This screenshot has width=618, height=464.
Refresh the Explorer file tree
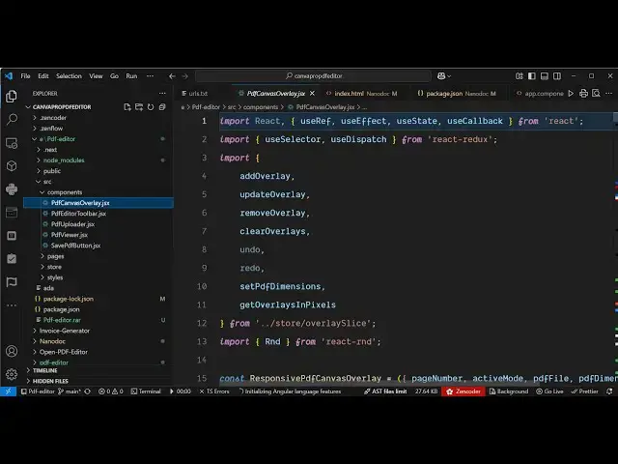(151, 107)
